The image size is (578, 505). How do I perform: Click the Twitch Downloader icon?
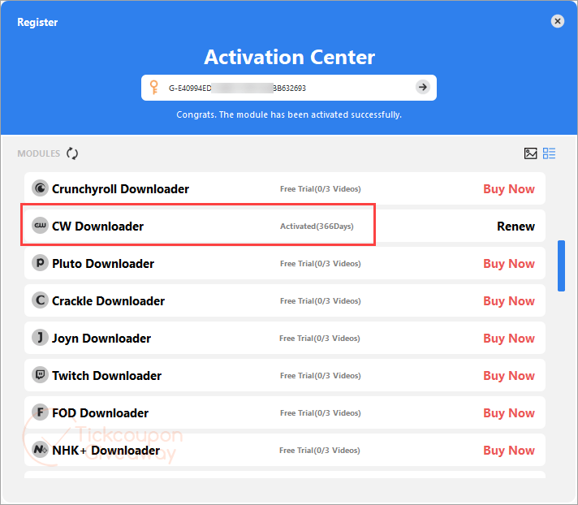pyautogui.click(x=40, y=375)
